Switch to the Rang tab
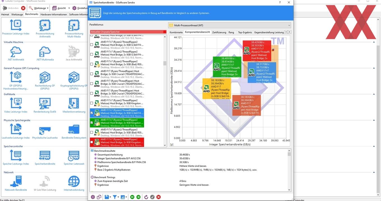 [231, 32]
